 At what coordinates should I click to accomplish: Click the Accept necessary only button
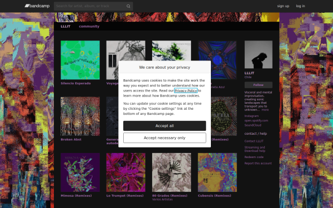coord(165,138)
